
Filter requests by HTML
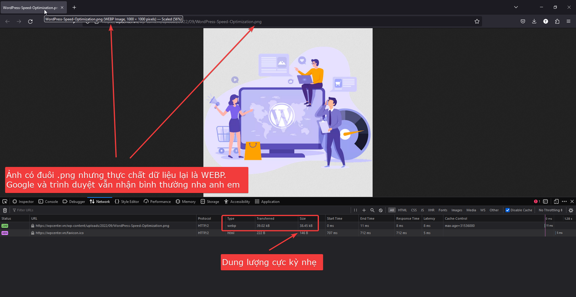[402, 210]
